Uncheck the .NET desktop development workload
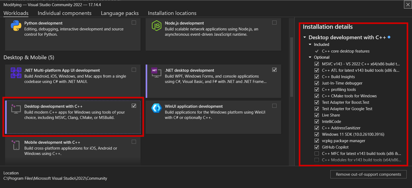The height and width of the screenshot is (188, 412). (x=274, y=70)
